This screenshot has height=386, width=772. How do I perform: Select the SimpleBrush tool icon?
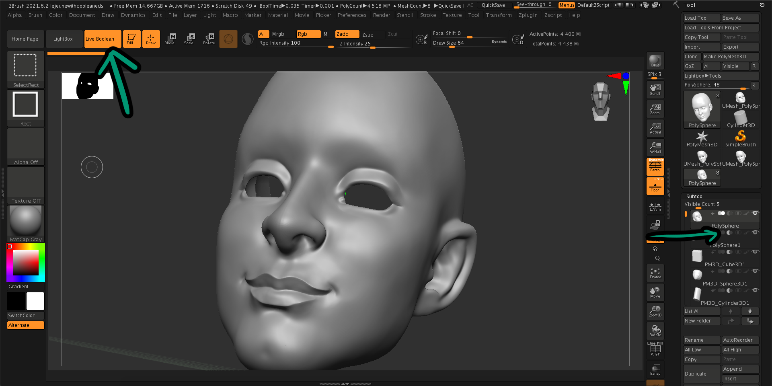(x=740, y=139)
